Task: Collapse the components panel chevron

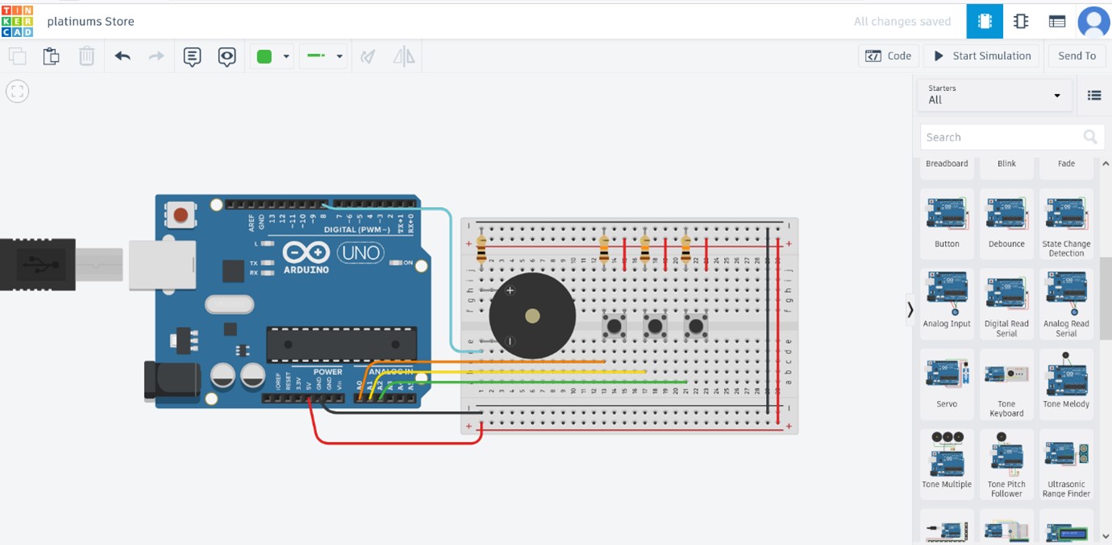Action: tap(910, 310)
